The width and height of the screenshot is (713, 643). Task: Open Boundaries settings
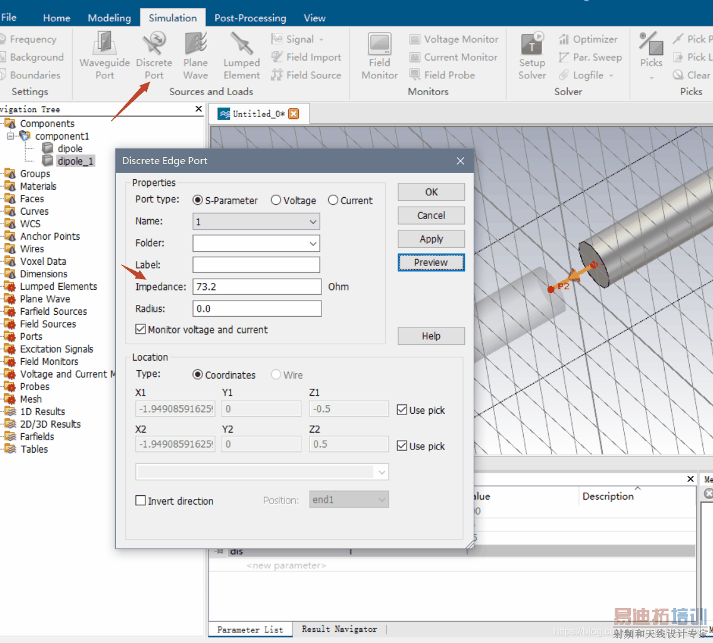point(31,75)
